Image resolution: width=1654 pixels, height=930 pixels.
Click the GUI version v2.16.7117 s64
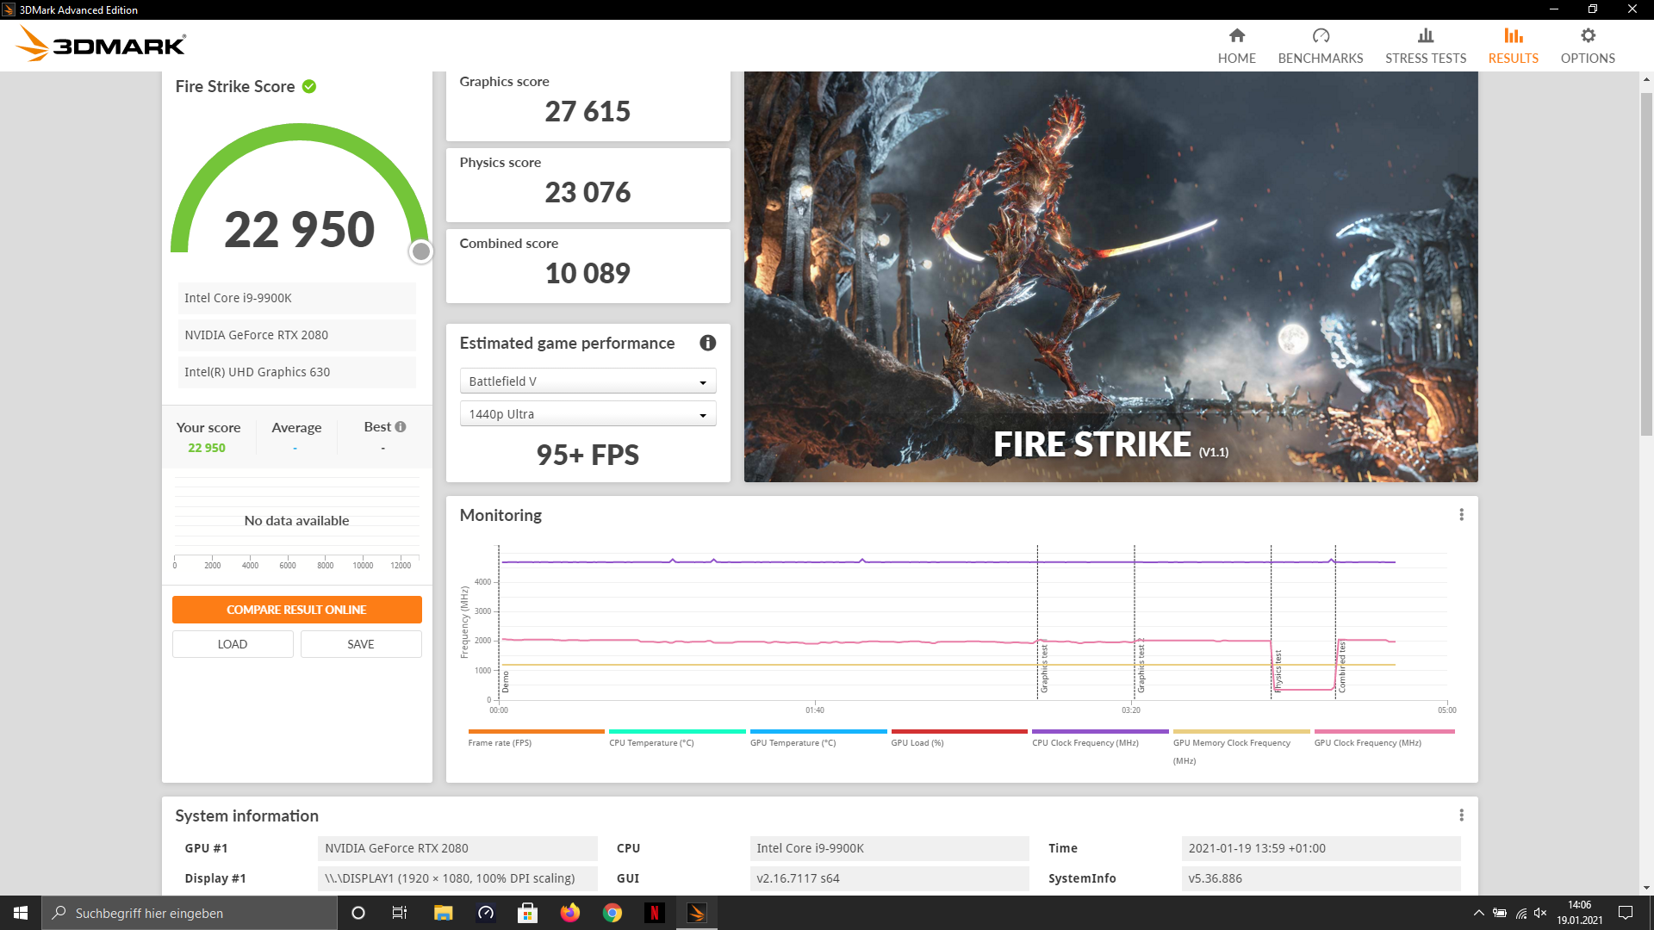coord(889,878)
